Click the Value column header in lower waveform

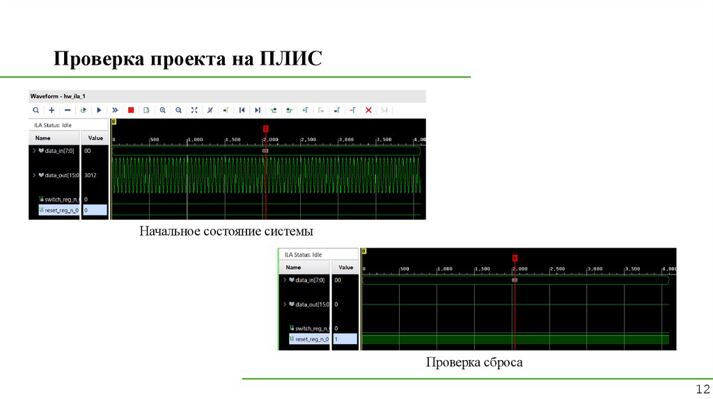point(345,268)
